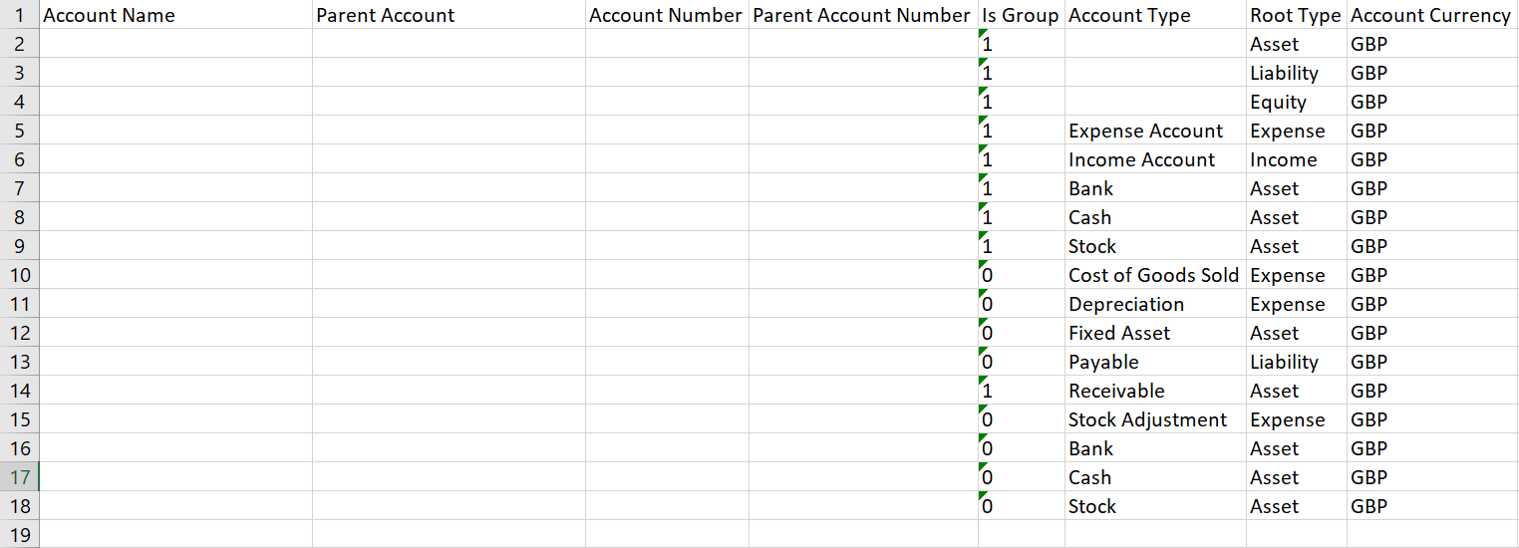Select the Parent Account header cell

point(385,15)
